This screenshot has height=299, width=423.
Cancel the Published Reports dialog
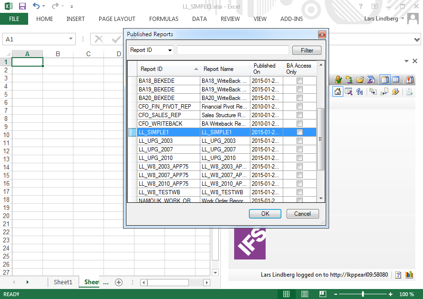(302, 214)
